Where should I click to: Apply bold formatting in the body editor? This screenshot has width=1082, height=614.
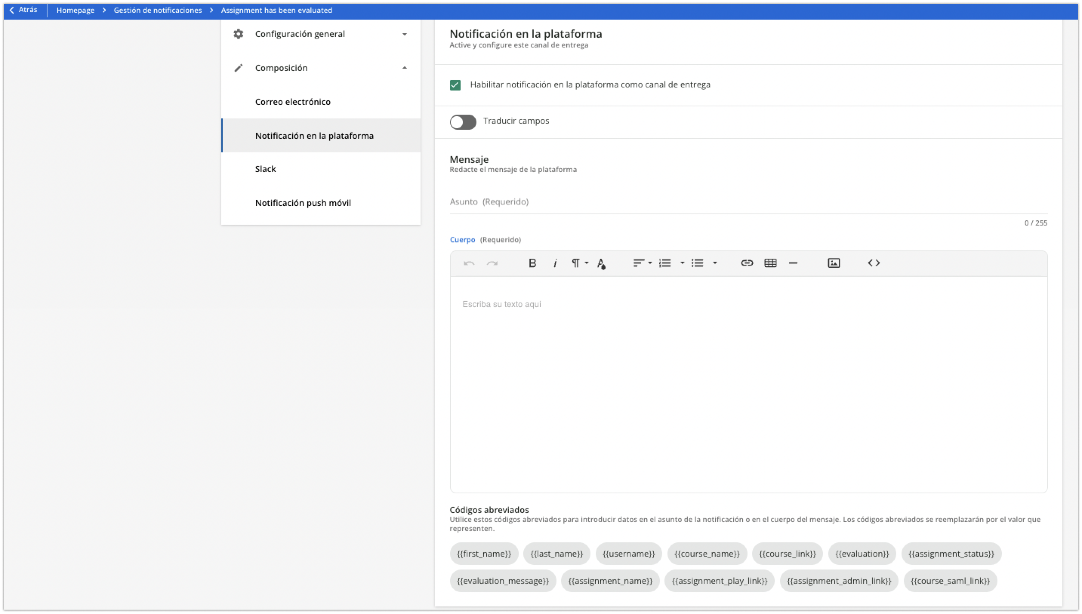(x=532, y=263)
